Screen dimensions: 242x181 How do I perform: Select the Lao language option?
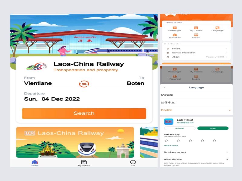click(196, 95)
